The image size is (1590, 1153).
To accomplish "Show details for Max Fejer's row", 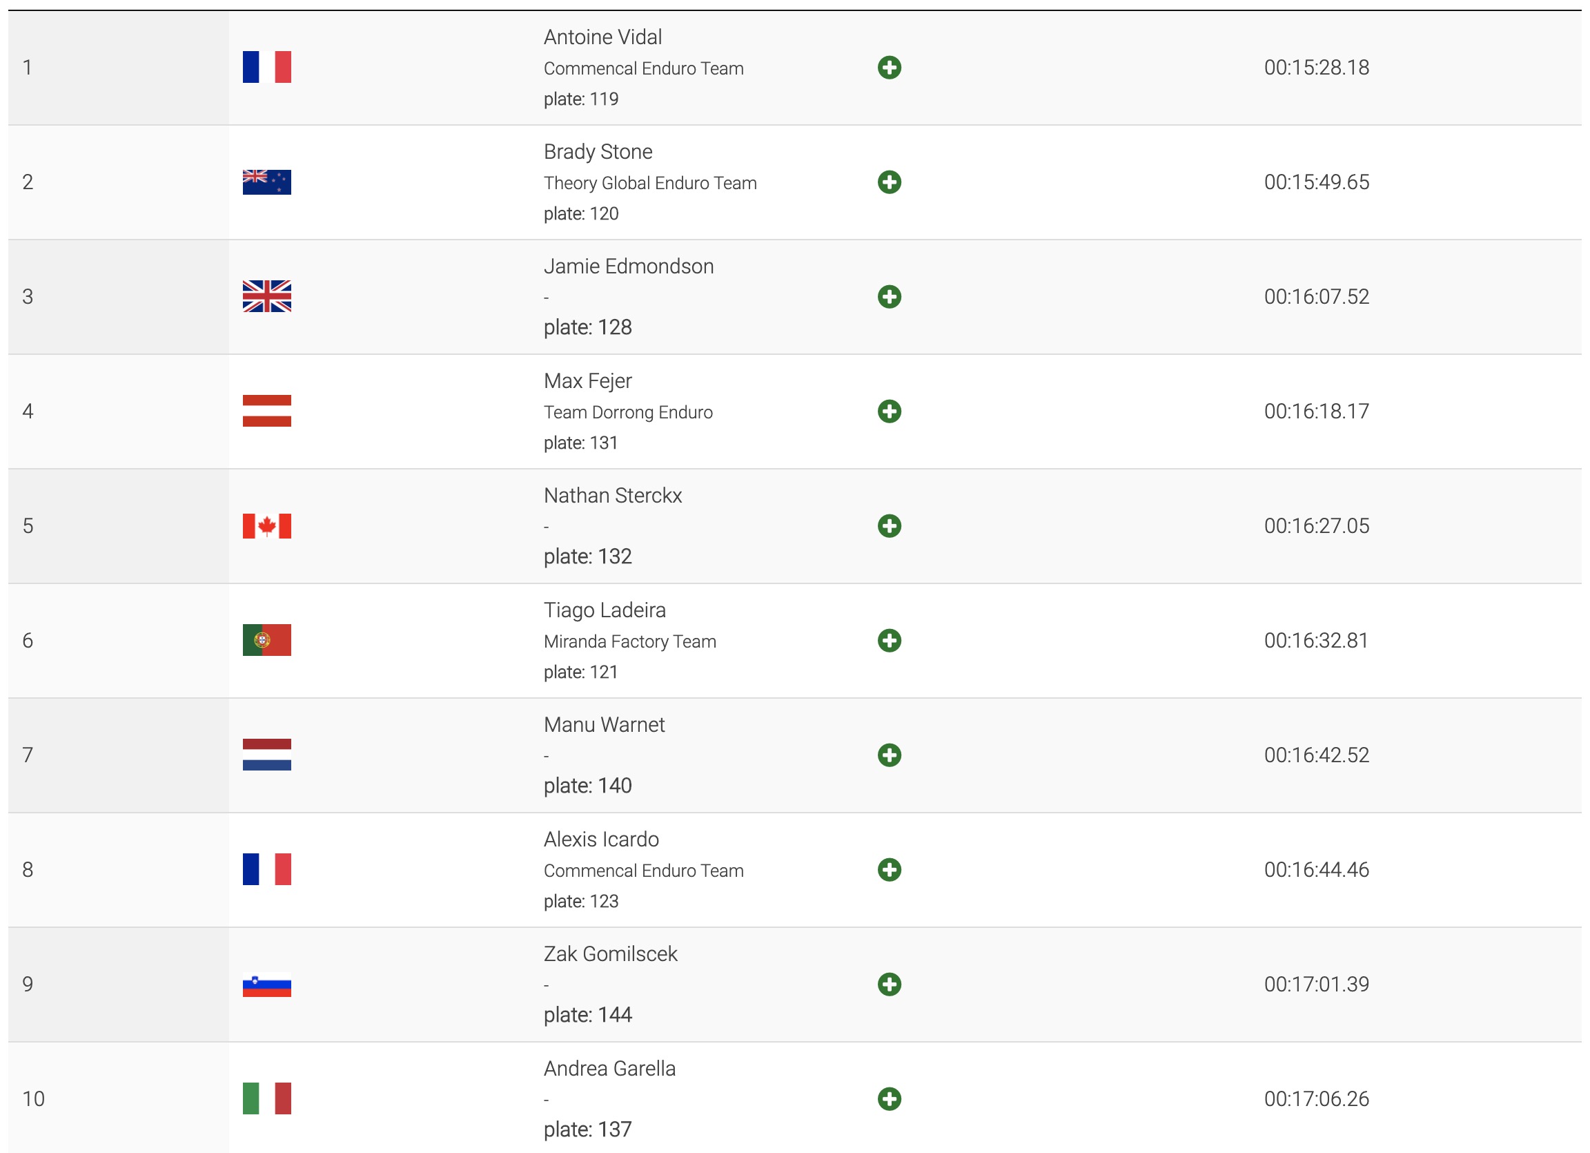I will (x=889, y=411).
